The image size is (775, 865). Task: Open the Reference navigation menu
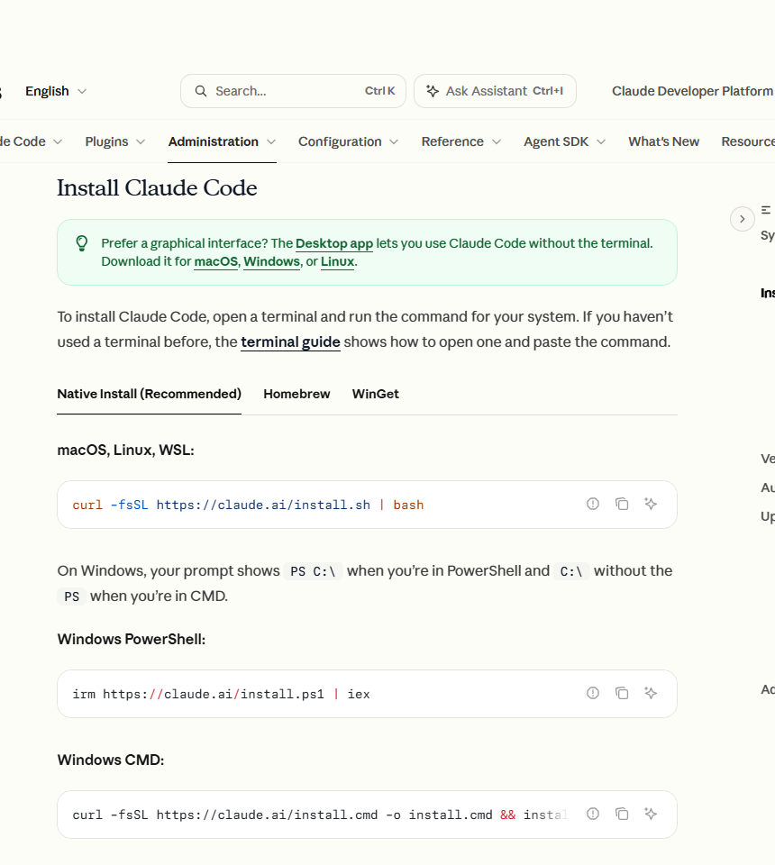461,141
